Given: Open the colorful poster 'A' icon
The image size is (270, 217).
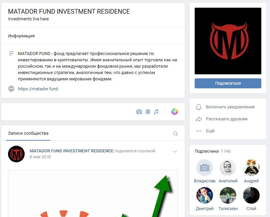Looking at the screenshot, I should [175, 112].
